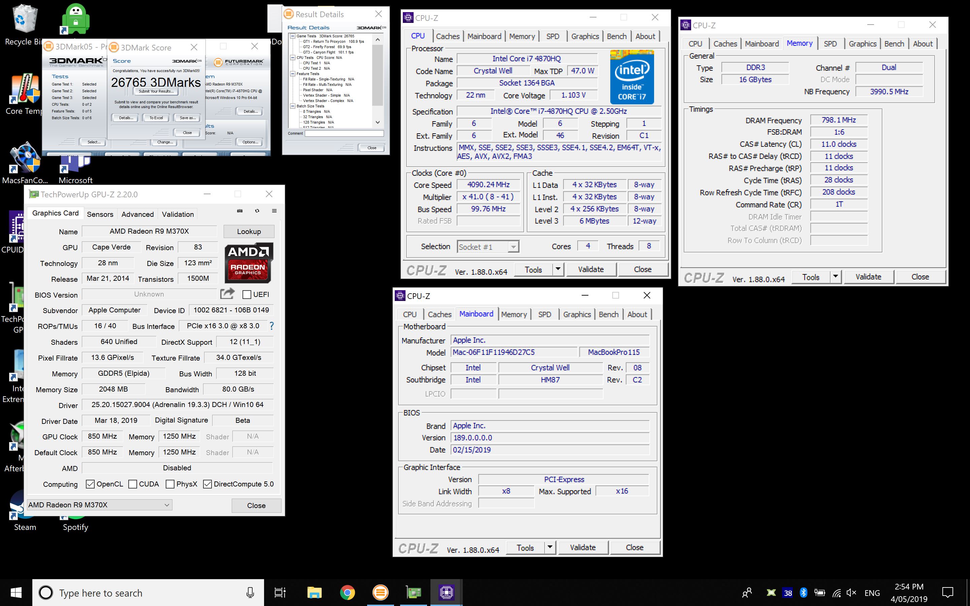
Task: Click the Options button in 3DMark05
Action: pos(250,142)
